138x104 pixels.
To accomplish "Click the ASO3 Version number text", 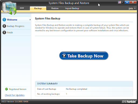I will (15, 102).
